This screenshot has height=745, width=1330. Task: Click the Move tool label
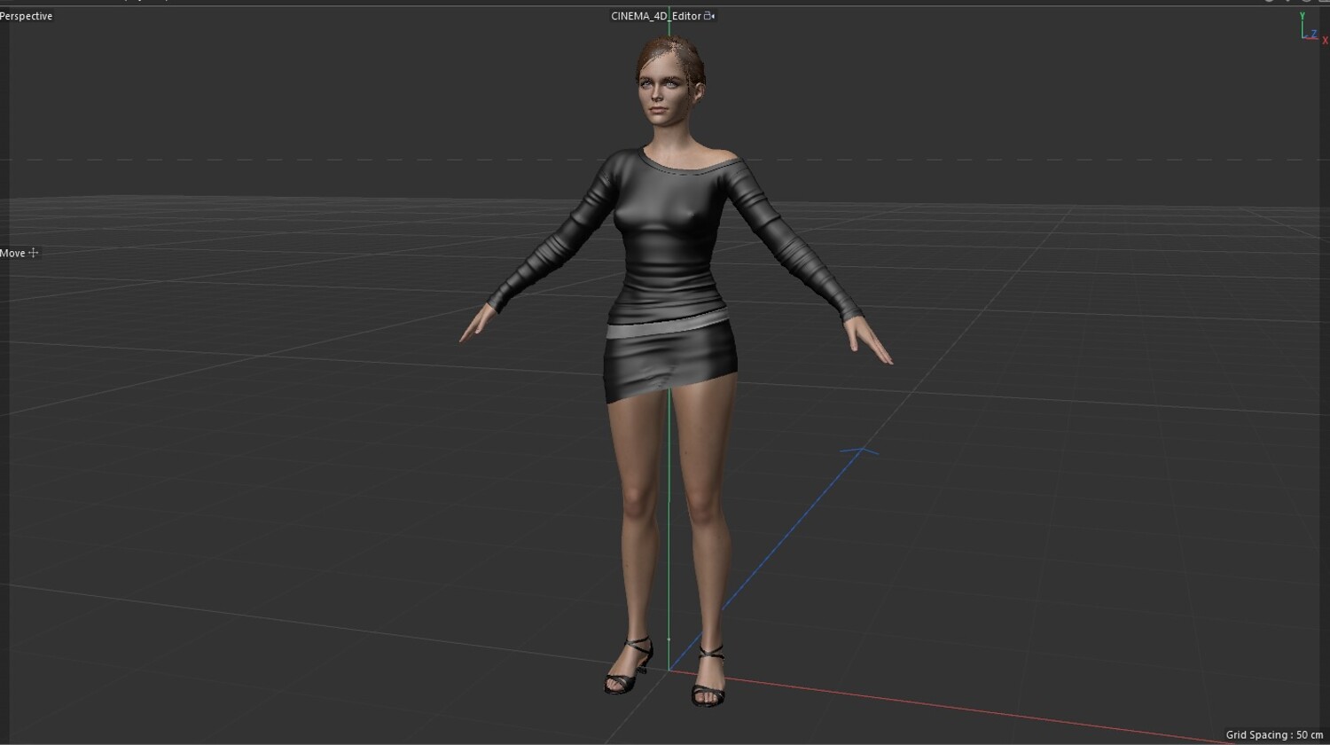click(12, 253)
